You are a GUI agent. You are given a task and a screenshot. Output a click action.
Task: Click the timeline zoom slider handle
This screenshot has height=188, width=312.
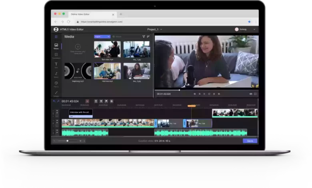coord(68,141)
